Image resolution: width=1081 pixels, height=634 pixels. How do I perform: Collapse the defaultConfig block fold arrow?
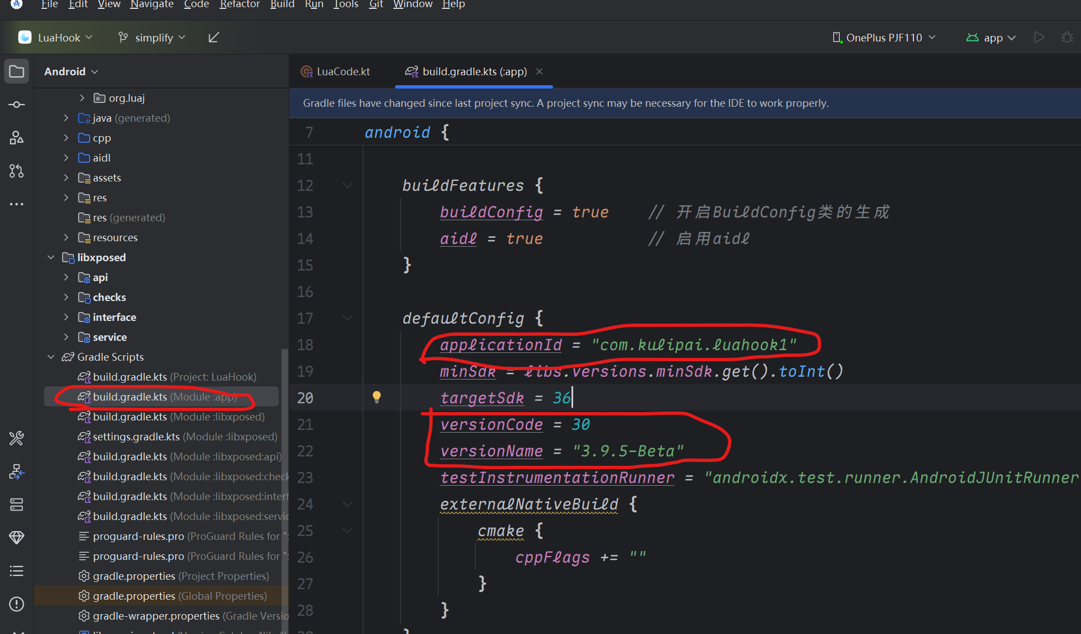pyautogui.click(x=347, y=318)
